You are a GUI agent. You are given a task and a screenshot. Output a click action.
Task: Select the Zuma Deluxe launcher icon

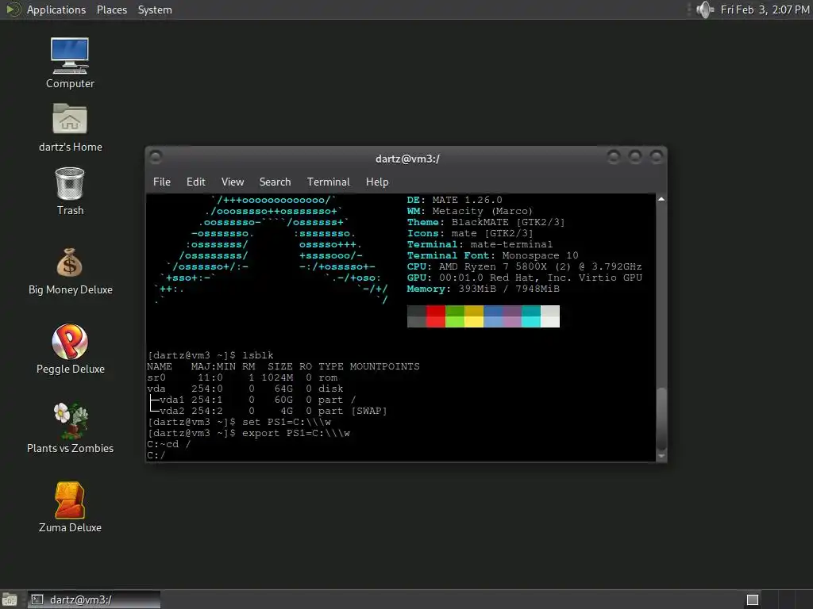(70, 500)
